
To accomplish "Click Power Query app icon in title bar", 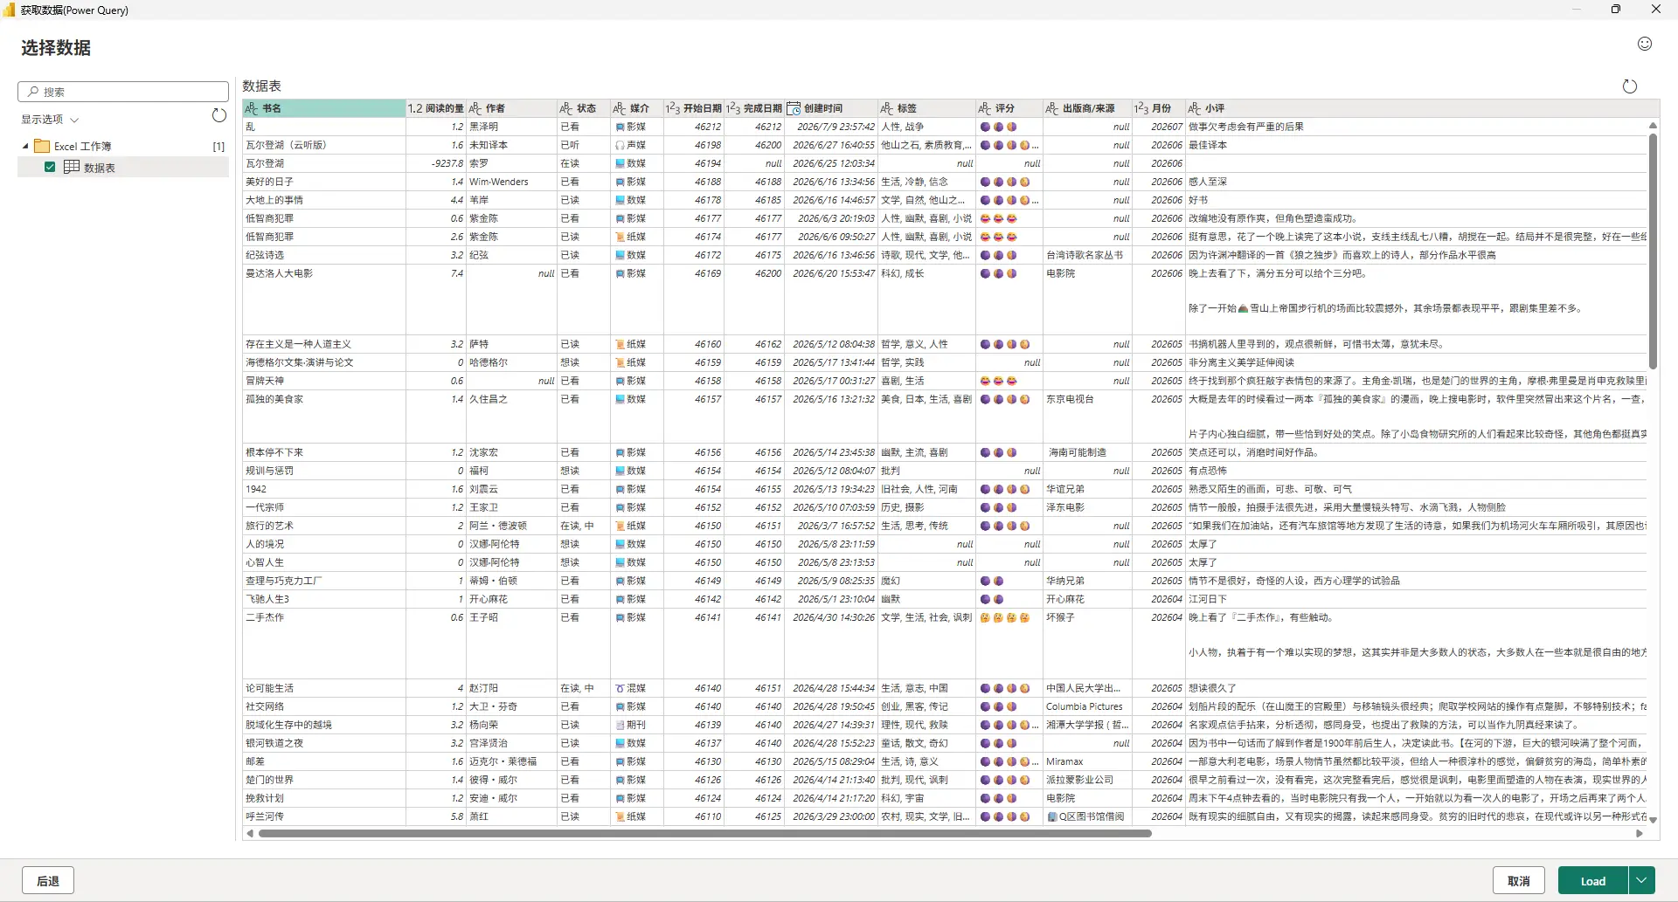I will pos(10,10).
